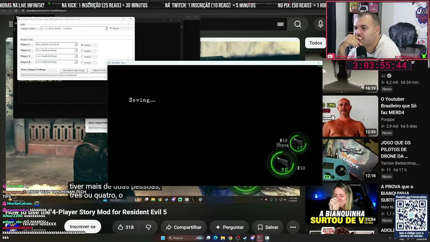Image resolution: width=430 pixels, height=242 pixels.
Task: Share the video with Compartilhar
Action: (x=183, y=227)
